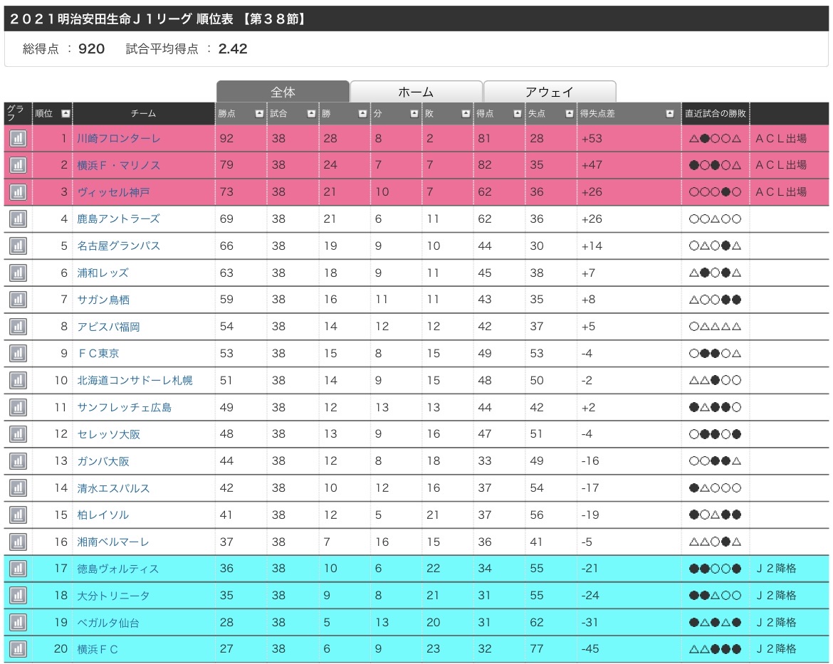This screenshot has width=833, height=664.
Task: Open アビスパ福岡 team link
Action: coord(108,327)
